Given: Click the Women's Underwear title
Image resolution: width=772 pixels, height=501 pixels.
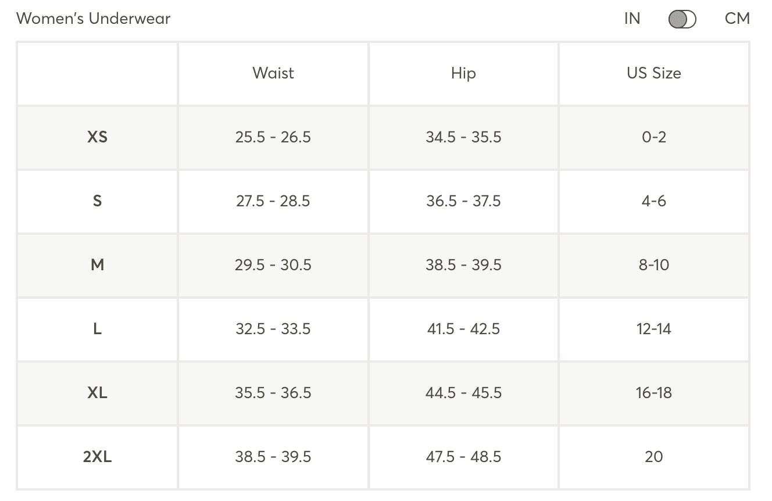Looking at the screenshot, I should [x=93, y=19].
